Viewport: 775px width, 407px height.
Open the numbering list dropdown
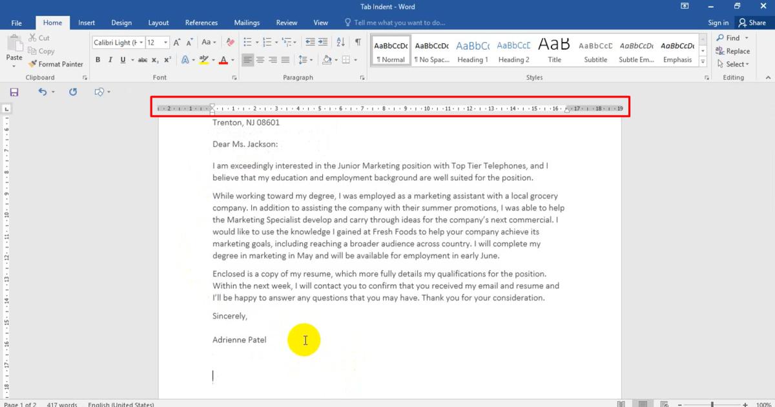point(276,43)
